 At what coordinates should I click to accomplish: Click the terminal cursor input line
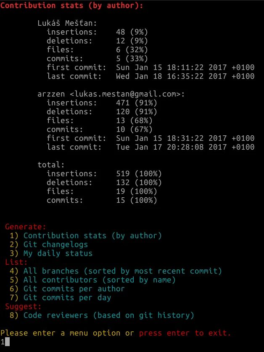click(5, 342)
